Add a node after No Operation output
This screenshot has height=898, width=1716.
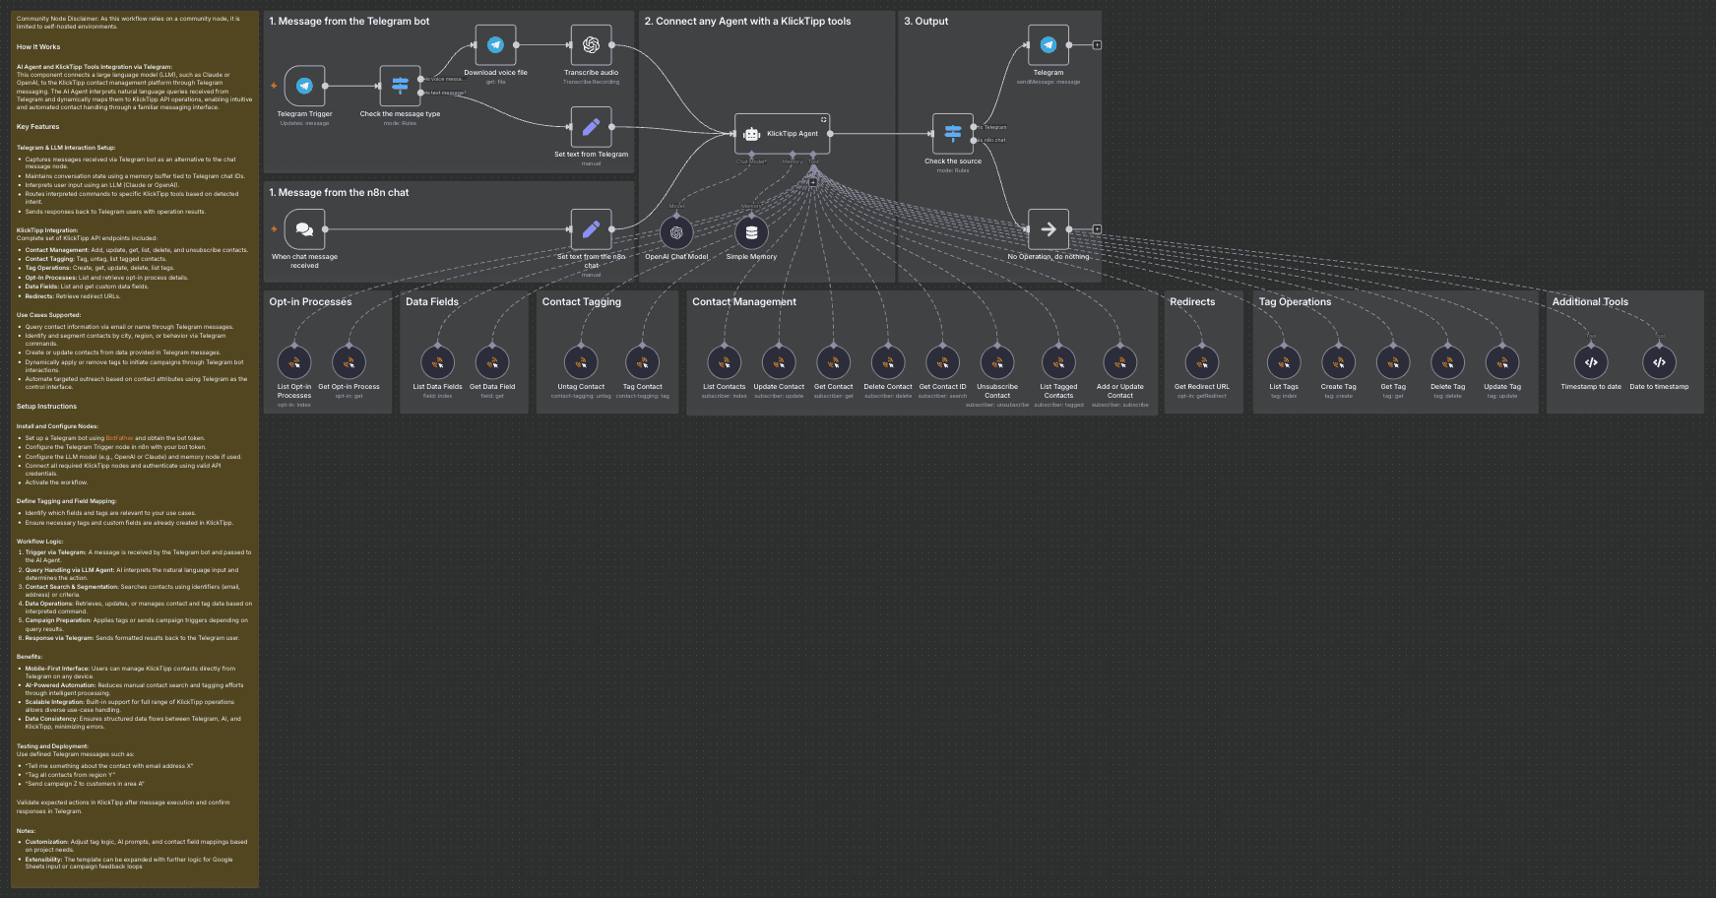click(1097, 229)
